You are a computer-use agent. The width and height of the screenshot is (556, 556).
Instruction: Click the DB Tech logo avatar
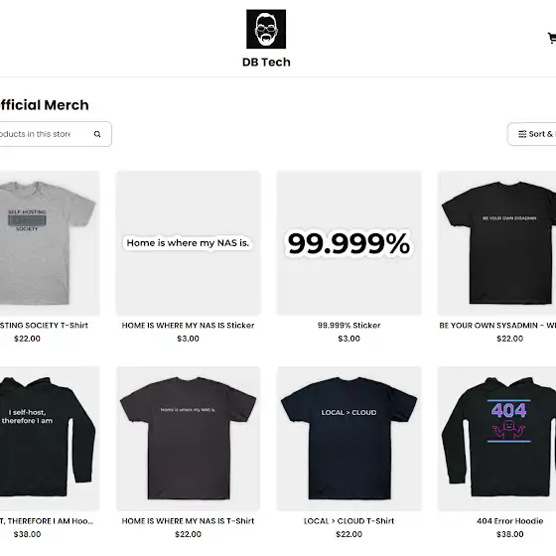[266, 29]
